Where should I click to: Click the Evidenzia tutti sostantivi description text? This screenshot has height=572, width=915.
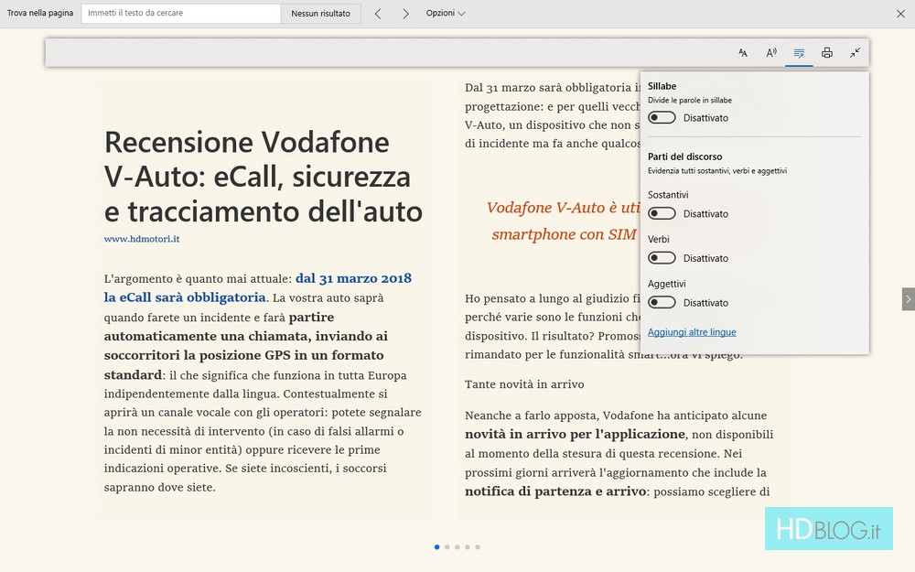(x=717, y=171)
